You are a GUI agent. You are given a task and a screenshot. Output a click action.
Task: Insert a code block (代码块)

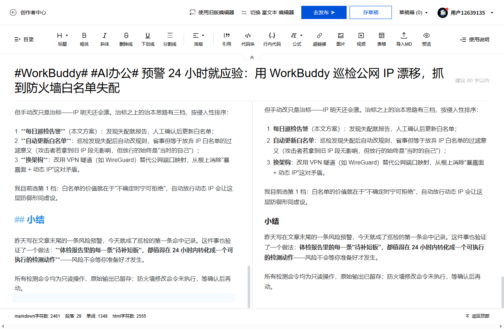click(248, 39)
